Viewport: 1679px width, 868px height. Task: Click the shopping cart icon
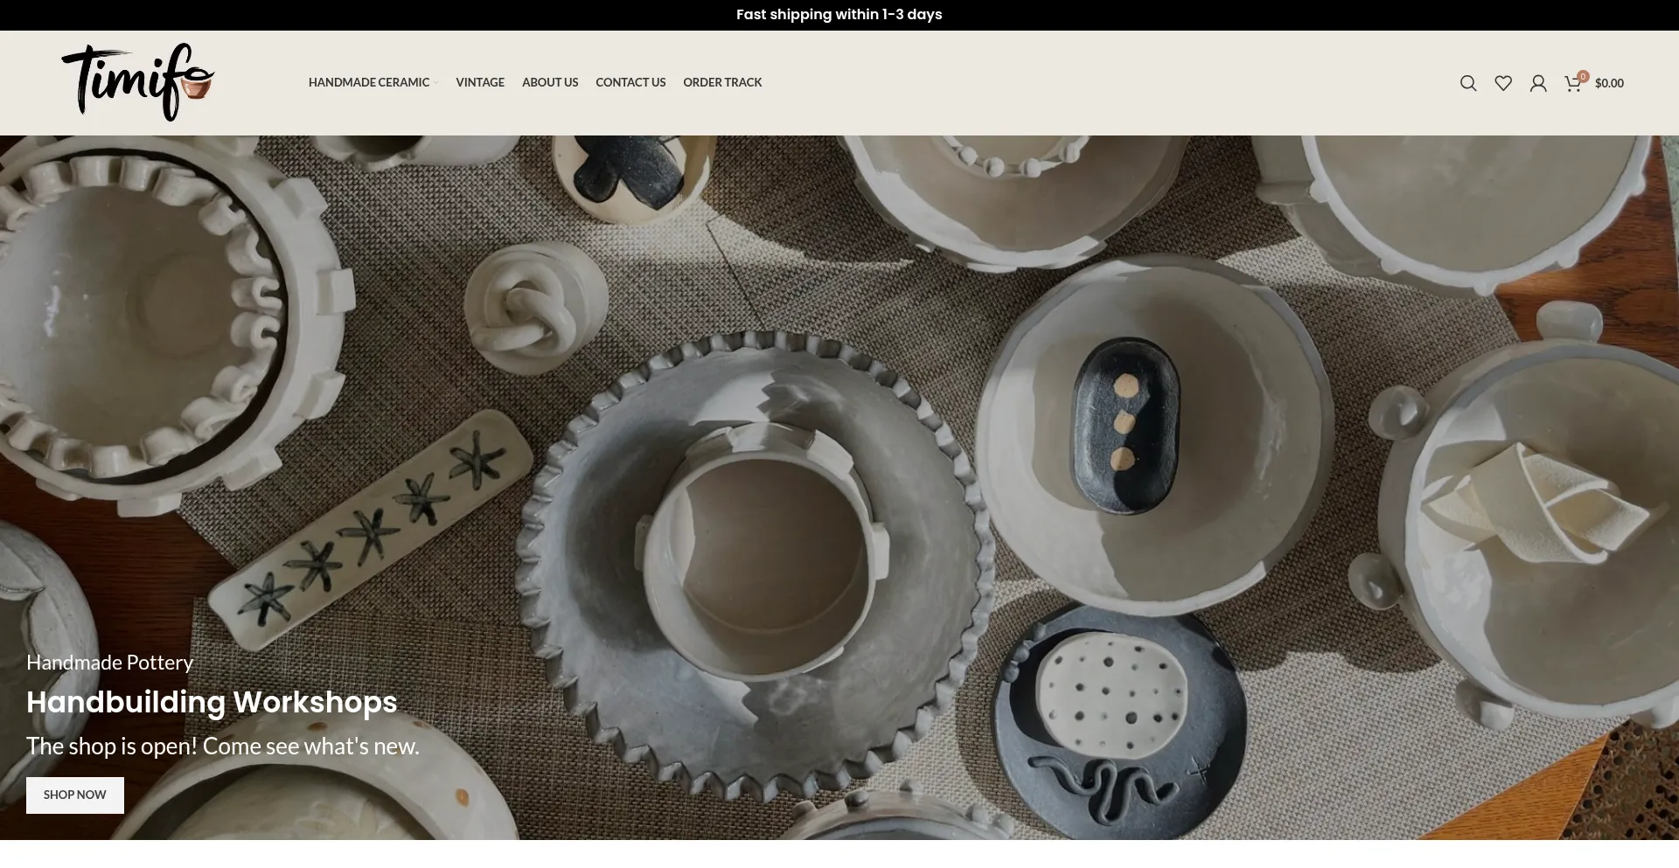click(1571, 84)
